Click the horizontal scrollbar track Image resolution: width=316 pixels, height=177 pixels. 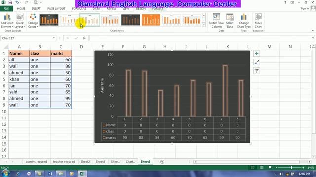[252, 162]
